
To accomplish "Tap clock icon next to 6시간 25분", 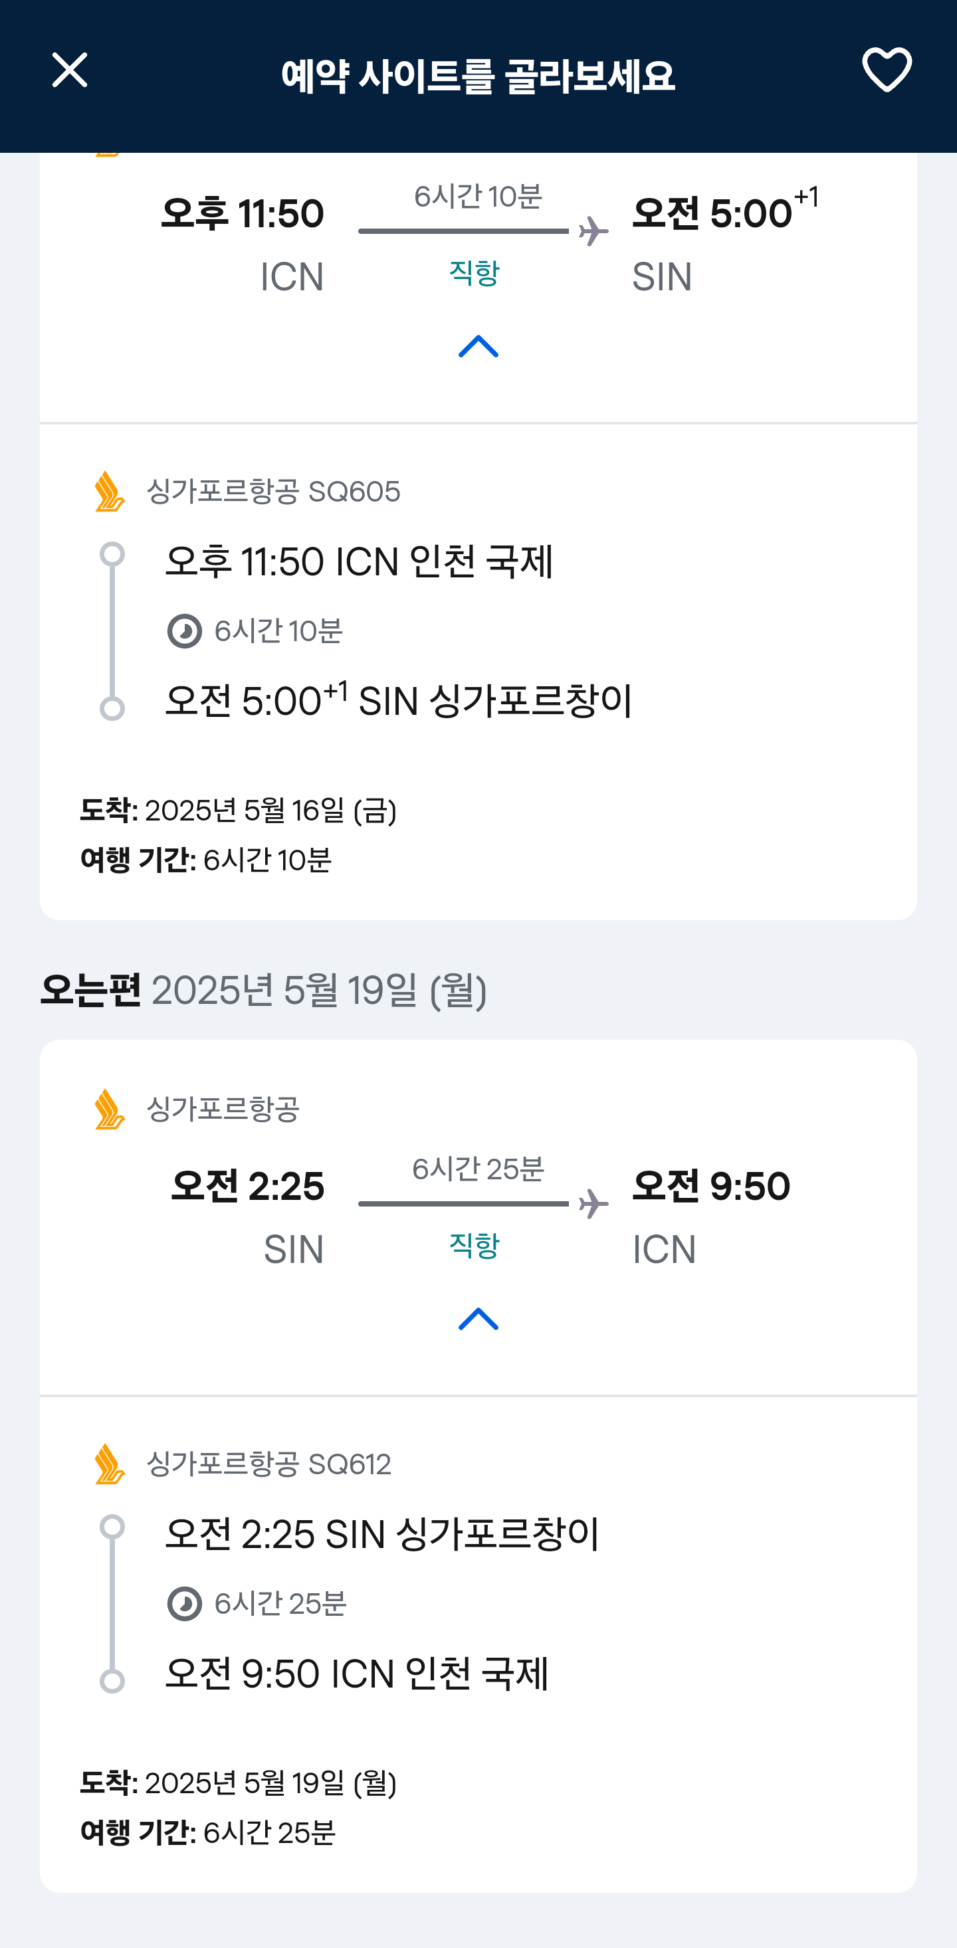I will [185, 1604].
